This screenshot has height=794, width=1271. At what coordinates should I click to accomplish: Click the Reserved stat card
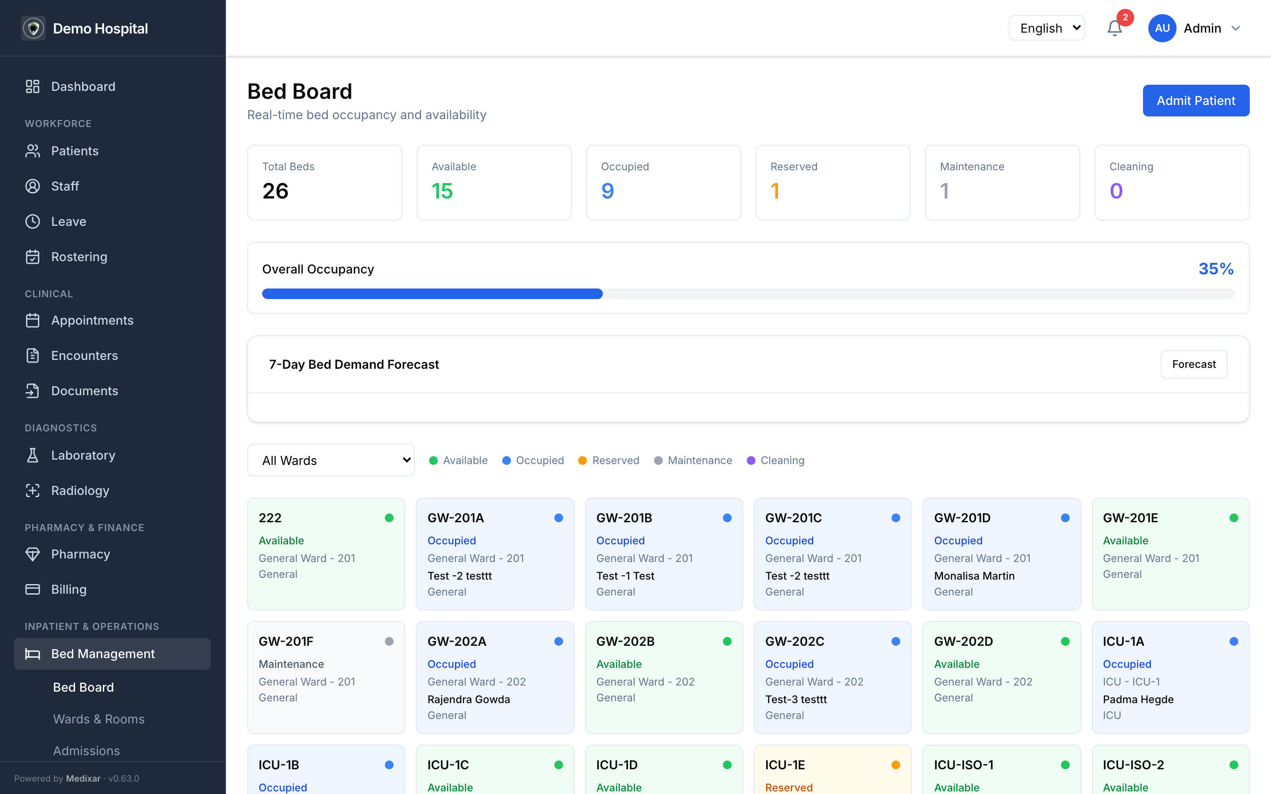[x=833, y=183]
